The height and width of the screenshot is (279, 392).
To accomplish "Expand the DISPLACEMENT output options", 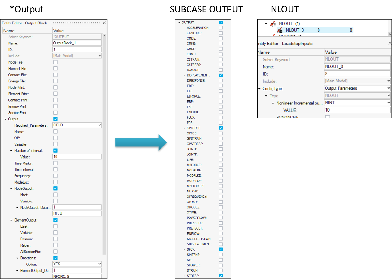I will click(x=184, y=75).
